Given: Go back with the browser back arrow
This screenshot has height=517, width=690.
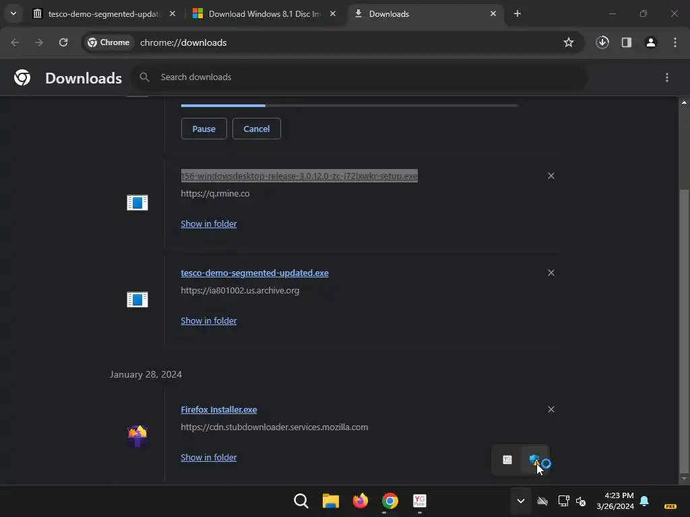Looking at the screenshot, I should click(15, 42).
